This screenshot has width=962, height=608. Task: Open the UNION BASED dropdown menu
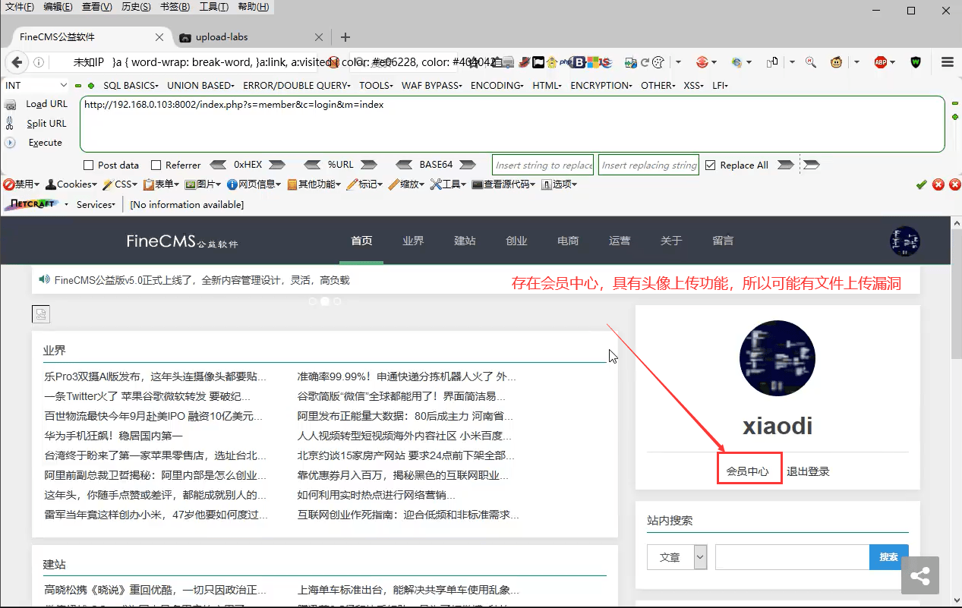pos(200,86)
